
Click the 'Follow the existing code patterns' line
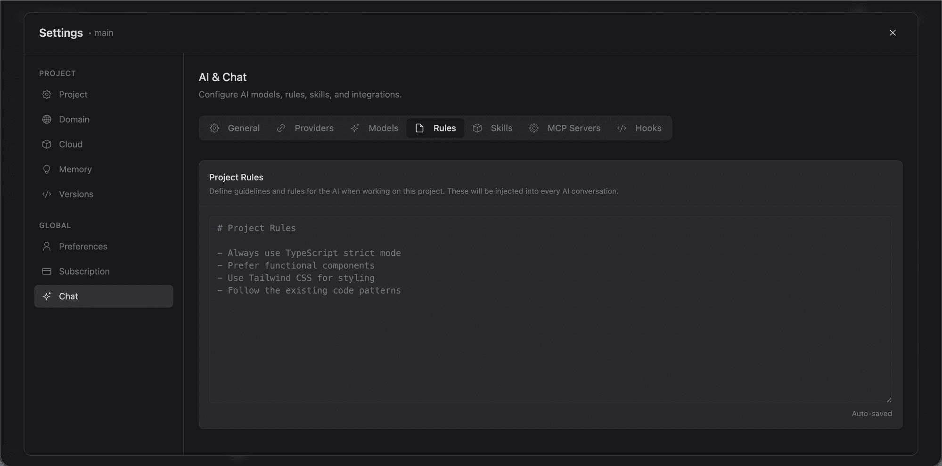click(x=309, y=291)
